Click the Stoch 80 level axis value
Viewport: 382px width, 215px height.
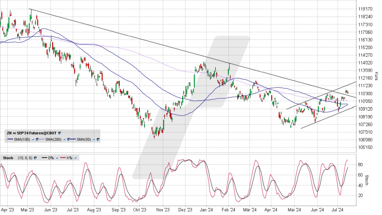[x=361, y=165]
